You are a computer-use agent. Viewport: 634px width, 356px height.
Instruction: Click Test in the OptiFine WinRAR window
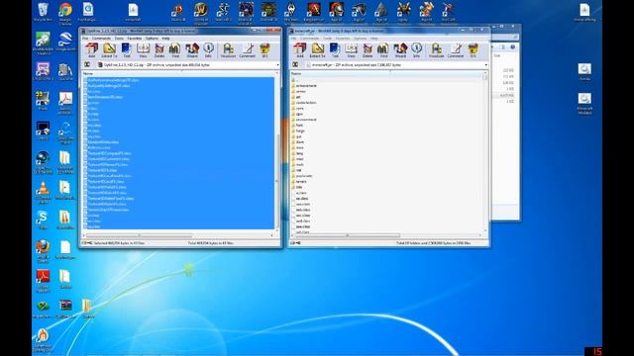point(126,50)
